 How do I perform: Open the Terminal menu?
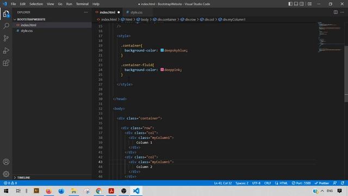pyautogui.click(x=82, y=4)
